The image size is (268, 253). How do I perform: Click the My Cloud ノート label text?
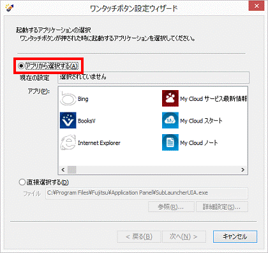[199, 142]
